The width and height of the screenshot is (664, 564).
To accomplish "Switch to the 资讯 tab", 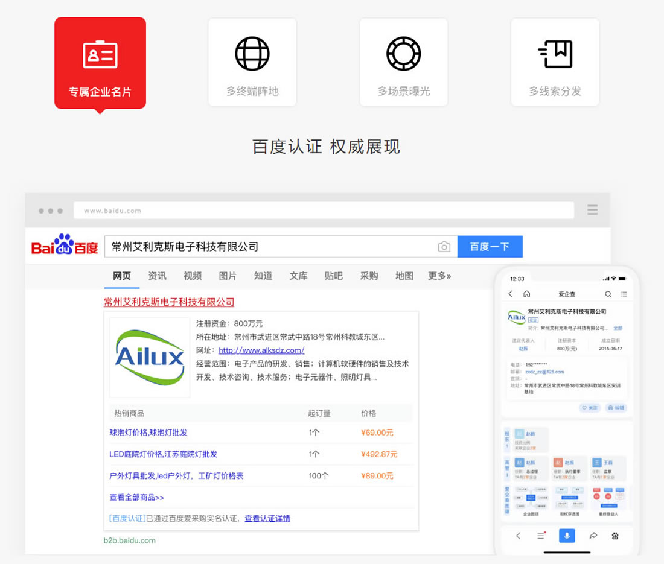I will 157,276.
